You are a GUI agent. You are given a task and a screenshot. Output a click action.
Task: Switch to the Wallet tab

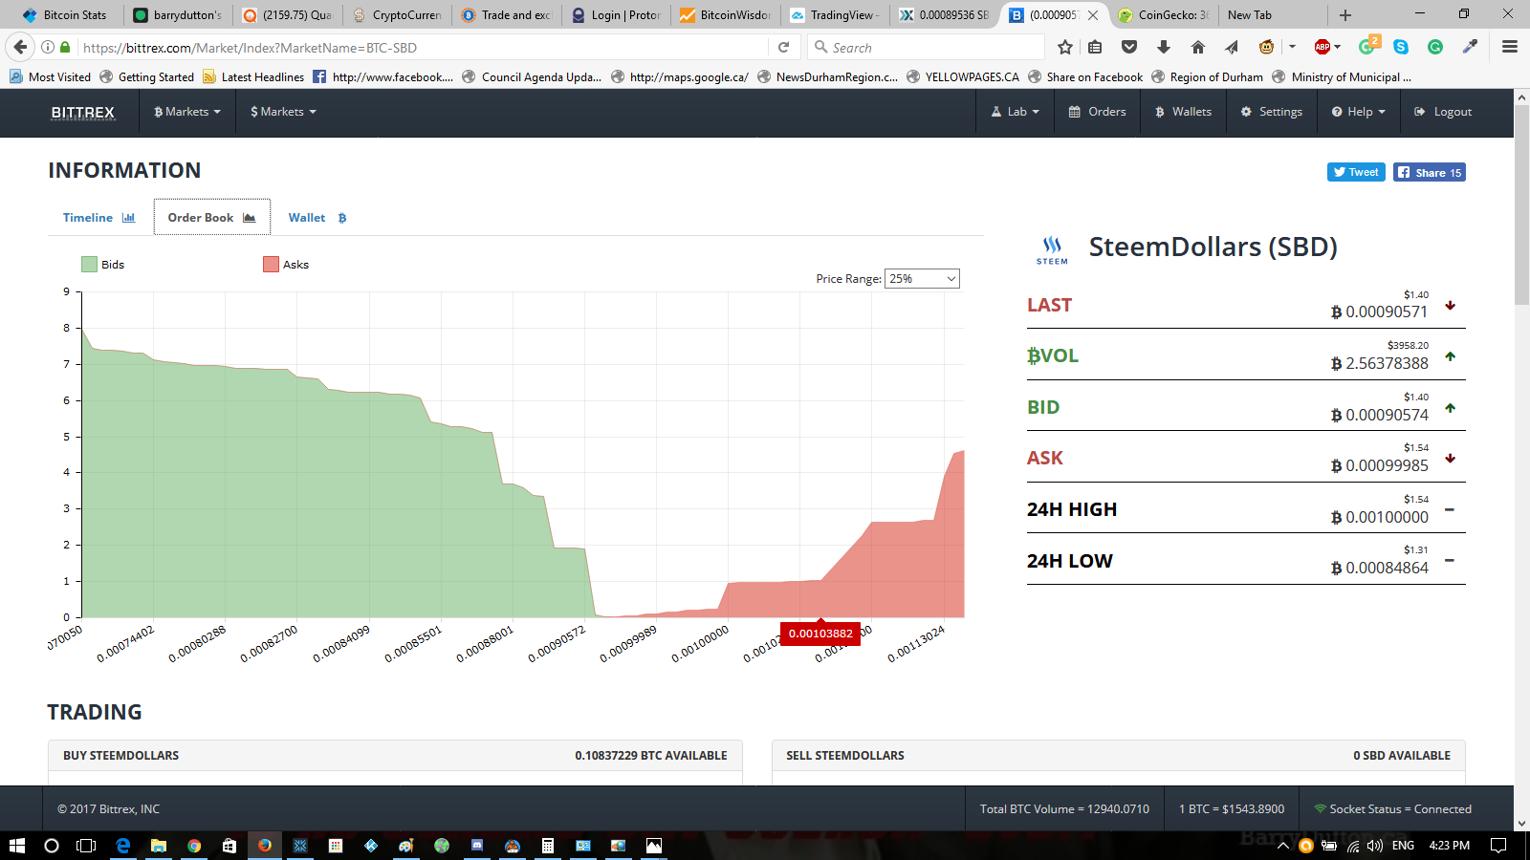point(317,218)
